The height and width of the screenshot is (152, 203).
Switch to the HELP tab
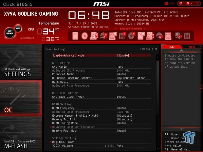coord(172,47)
